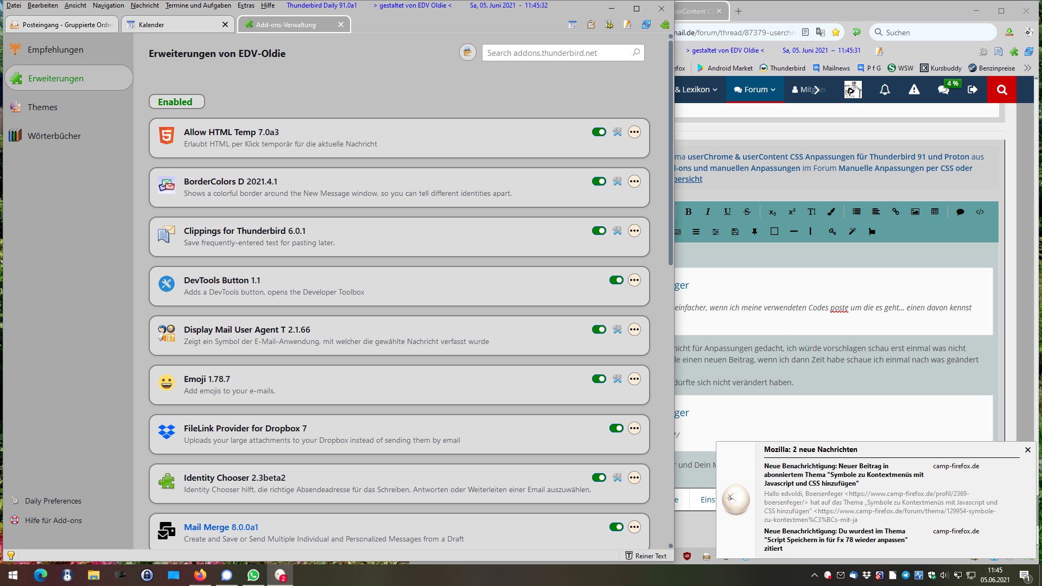Screen dimensions: 1042x586
Task: Open tasks clipboard icon in Thunderbird tab bar
Action: tap(591, 24)
